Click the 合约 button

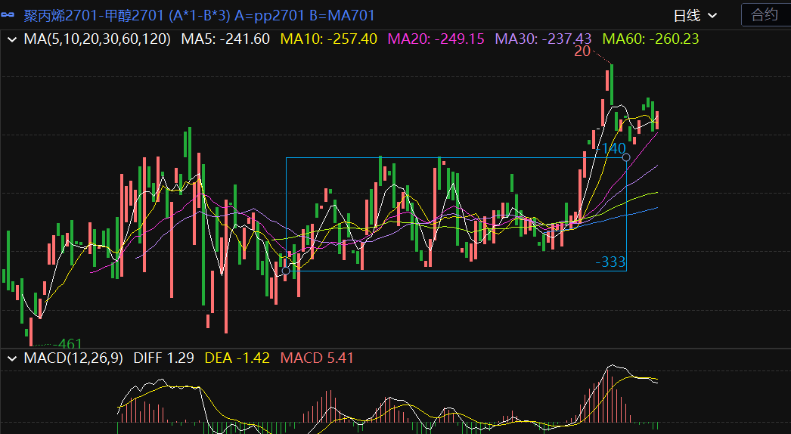tap(765, 14)
